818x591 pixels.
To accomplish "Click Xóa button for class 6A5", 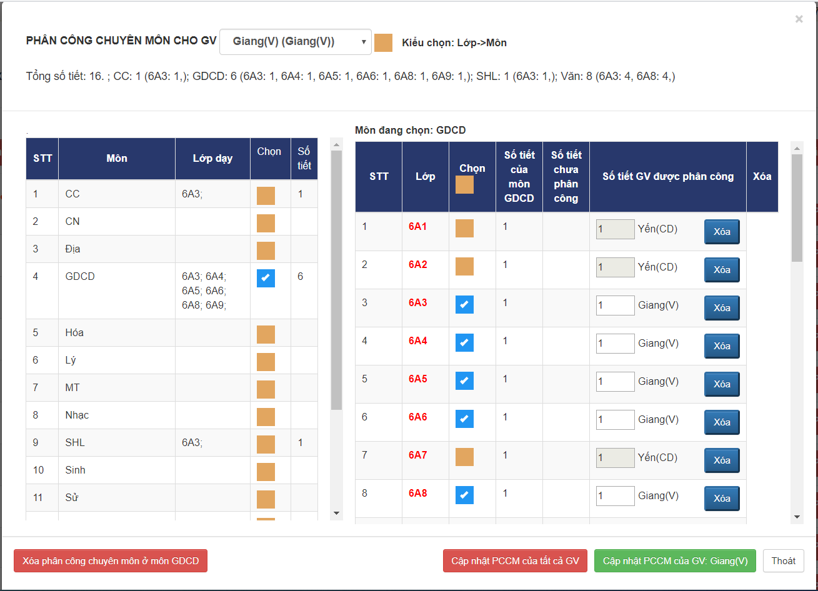I will (722, 384).
